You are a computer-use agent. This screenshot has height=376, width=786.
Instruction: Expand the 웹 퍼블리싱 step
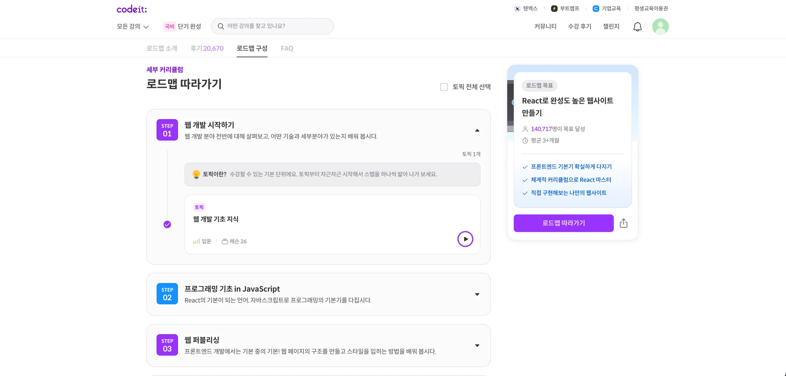[x=477, y=346]
